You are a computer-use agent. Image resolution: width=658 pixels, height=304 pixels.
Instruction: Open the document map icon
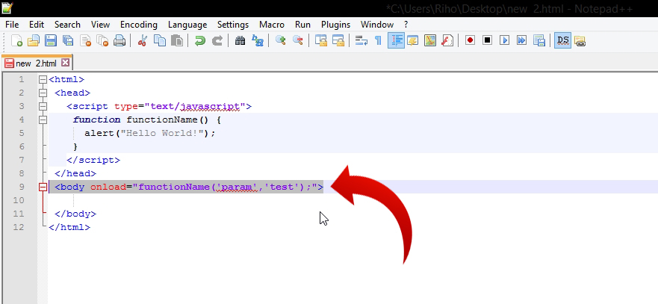coord(430,41)
